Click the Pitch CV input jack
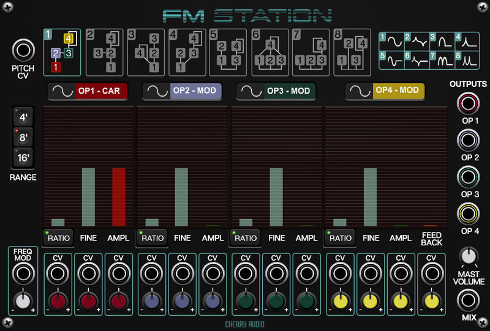 click(23, 50)
